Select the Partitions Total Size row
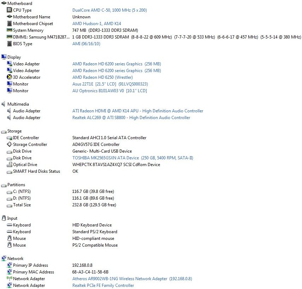The height and width of the screenshot is (289, 302). 22,205
